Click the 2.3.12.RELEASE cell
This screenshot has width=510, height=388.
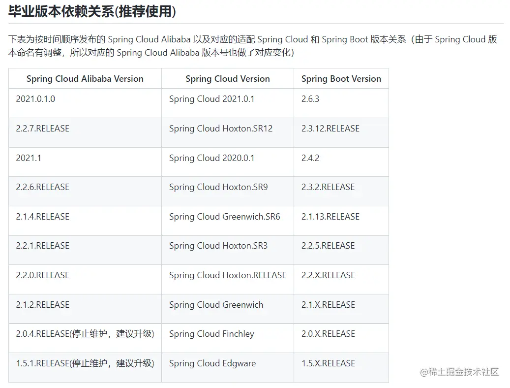pyautogui.click(x=341, y=132)
